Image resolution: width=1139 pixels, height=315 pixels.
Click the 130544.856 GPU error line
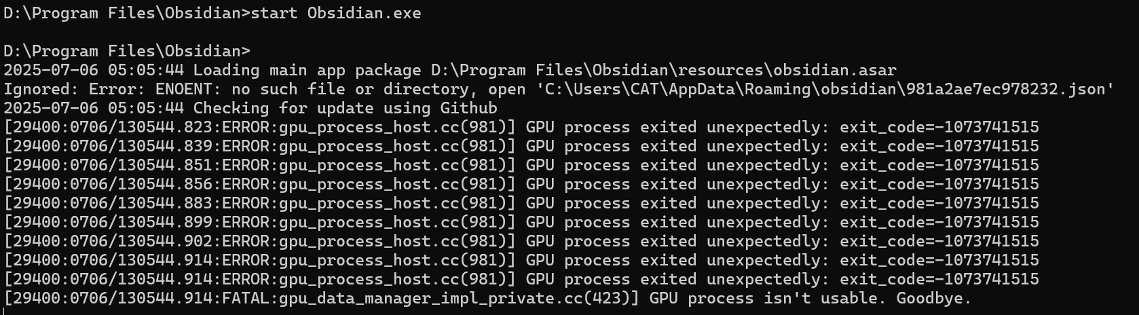521,184
